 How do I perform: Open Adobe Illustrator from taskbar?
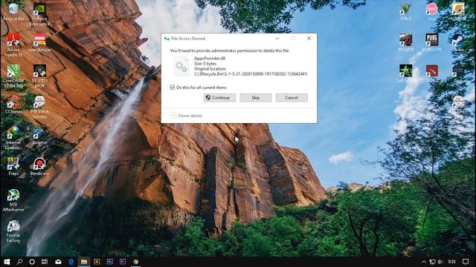[x=97, y=262]
